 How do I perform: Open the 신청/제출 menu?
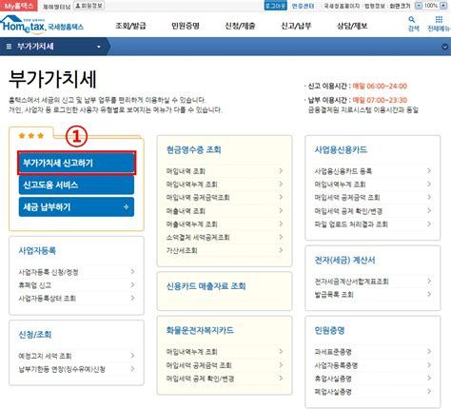tap(240, 26)
